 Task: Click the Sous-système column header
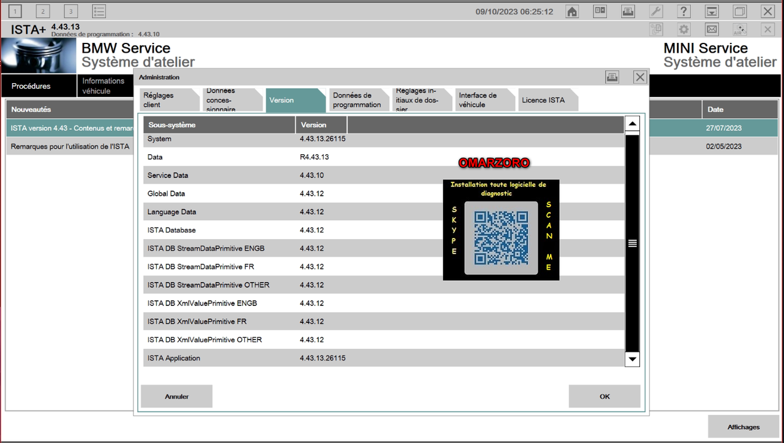[220, 125]
